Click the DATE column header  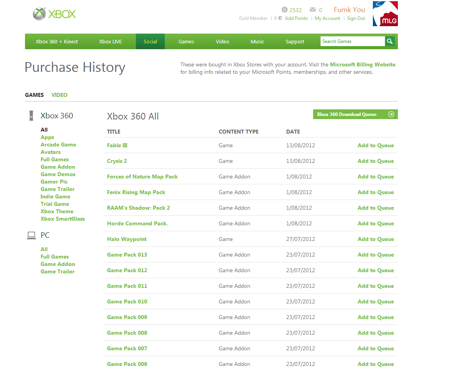[293, 132]
